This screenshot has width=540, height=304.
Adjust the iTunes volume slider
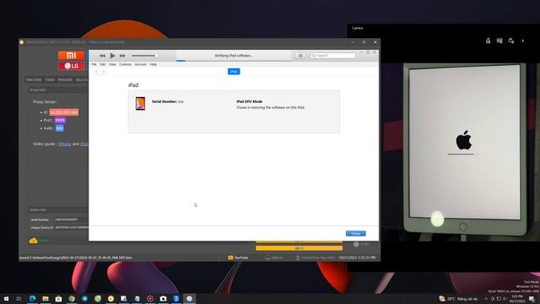pyautogui.click(x=144, y=56)
